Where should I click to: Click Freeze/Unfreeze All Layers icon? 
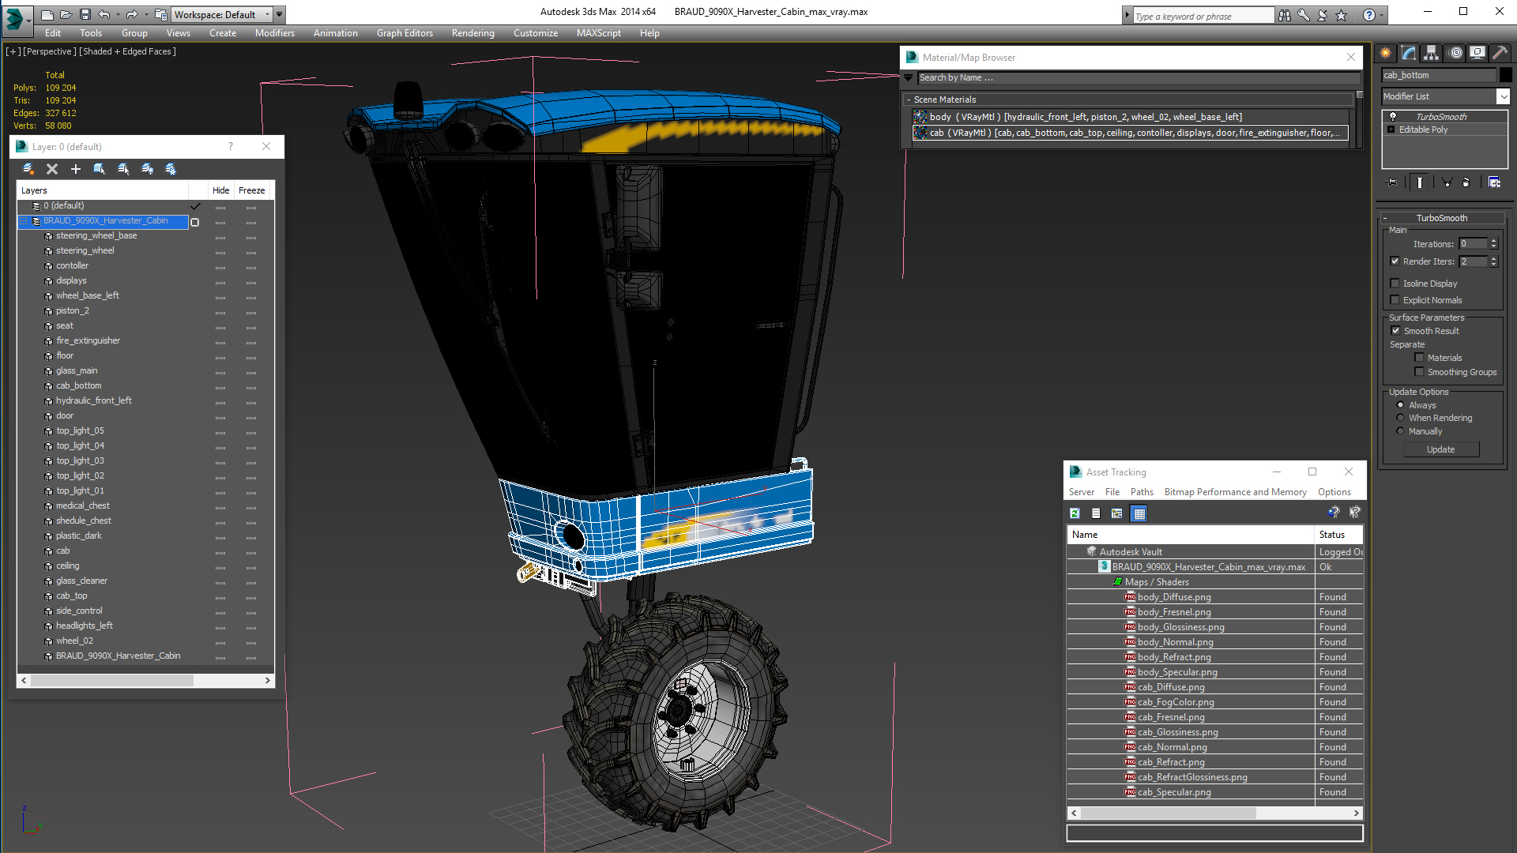(171, 169)
